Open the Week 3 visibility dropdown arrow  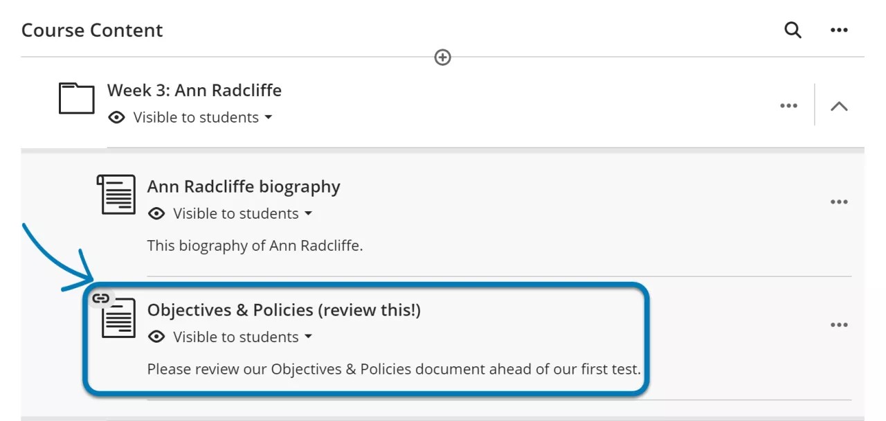269,117
